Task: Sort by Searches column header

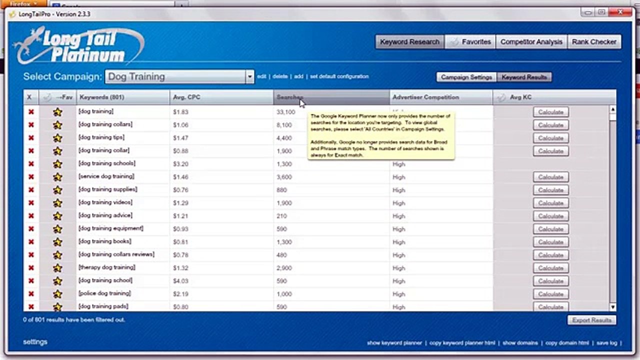Action: 331,97
